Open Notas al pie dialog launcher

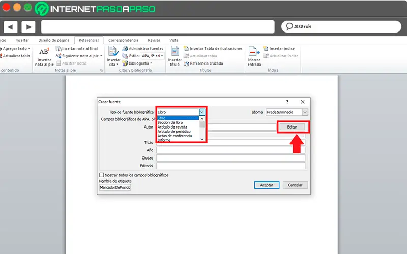coord(101,70)
